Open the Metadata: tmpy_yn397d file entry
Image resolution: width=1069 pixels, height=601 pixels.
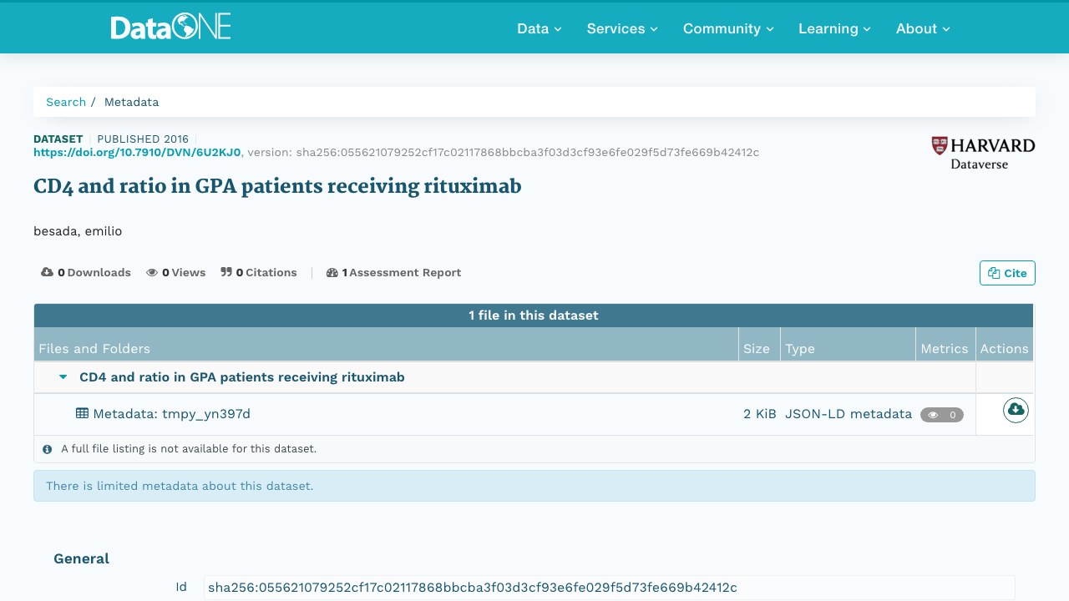(x=171, y=413)
